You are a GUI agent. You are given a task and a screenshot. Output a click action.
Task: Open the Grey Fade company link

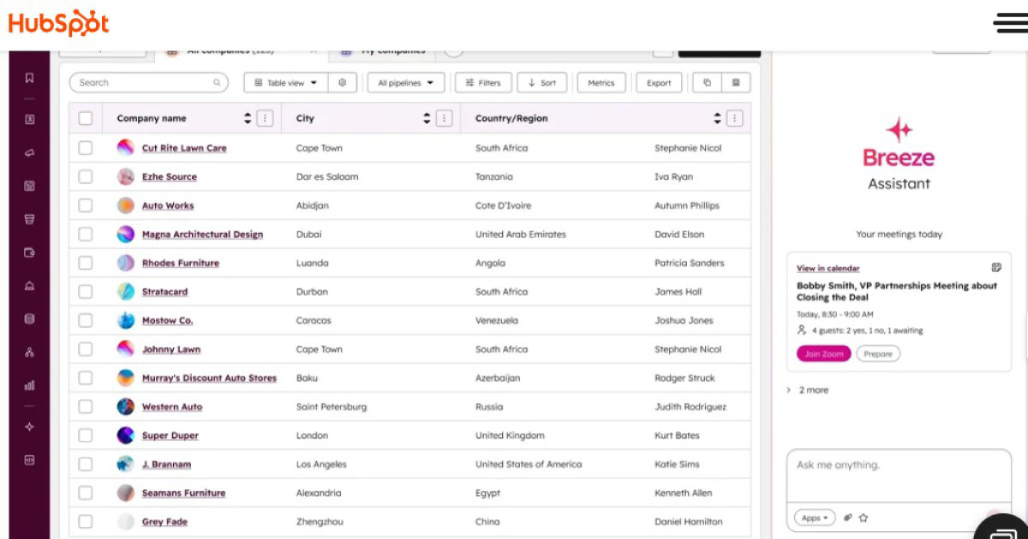click(164, 522)
